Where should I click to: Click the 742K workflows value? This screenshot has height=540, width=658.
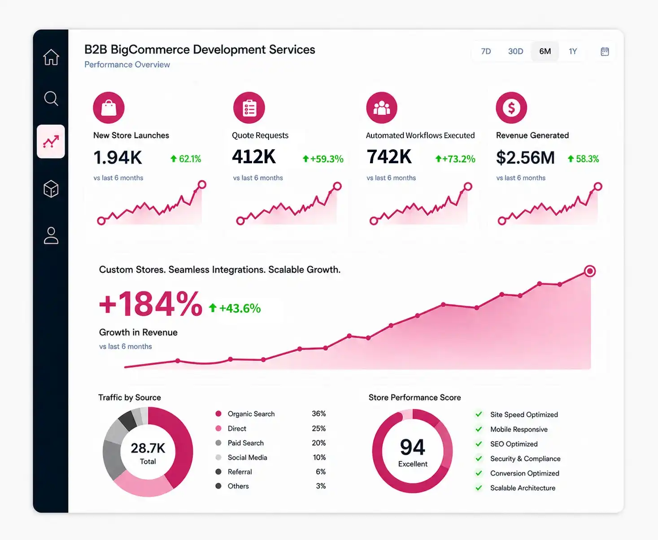(x=389, y=157)
